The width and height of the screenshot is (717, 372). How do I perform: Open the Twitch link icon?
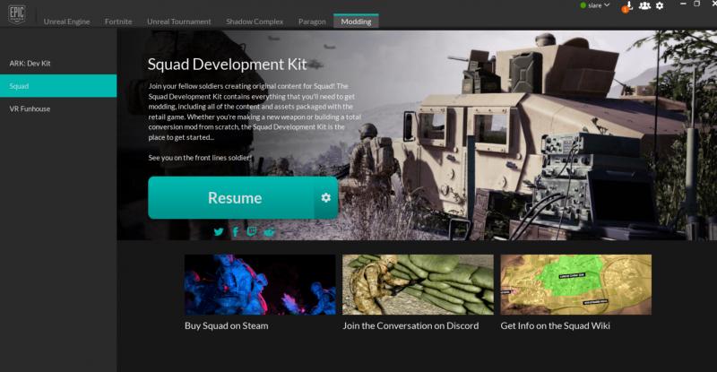(x=252, y=231)
